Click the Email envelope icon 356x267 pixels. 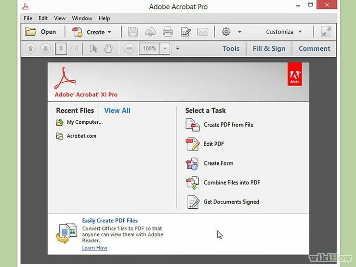coord(203,32)
